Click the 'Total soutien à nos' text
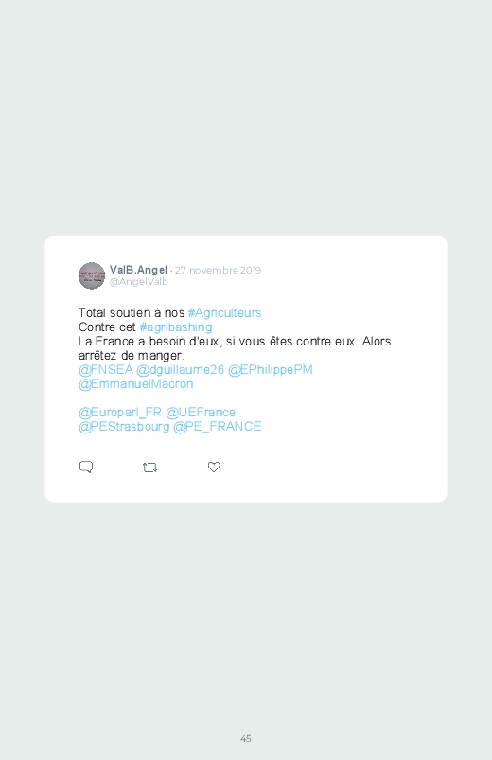 pyautogui.click(x=132, y=313)
